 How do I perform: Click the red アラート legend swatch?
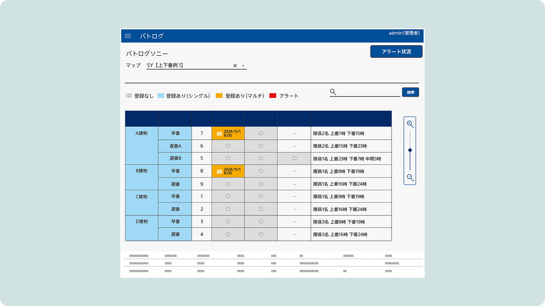273,96
